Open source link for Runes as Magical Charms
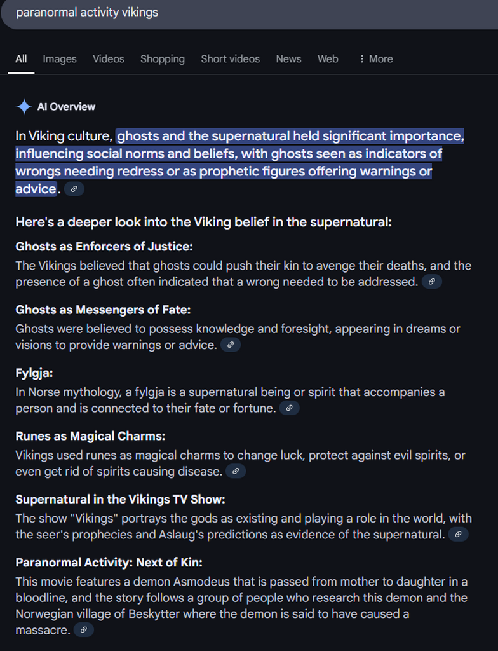Viewport: 498px width, 651px height. [x=236, y=471]
